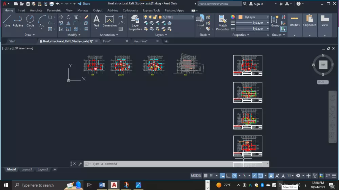This screenshot has width=339, height=190.
Task: Switch to the Layout1 tab
Action: [x=26, y=169]
